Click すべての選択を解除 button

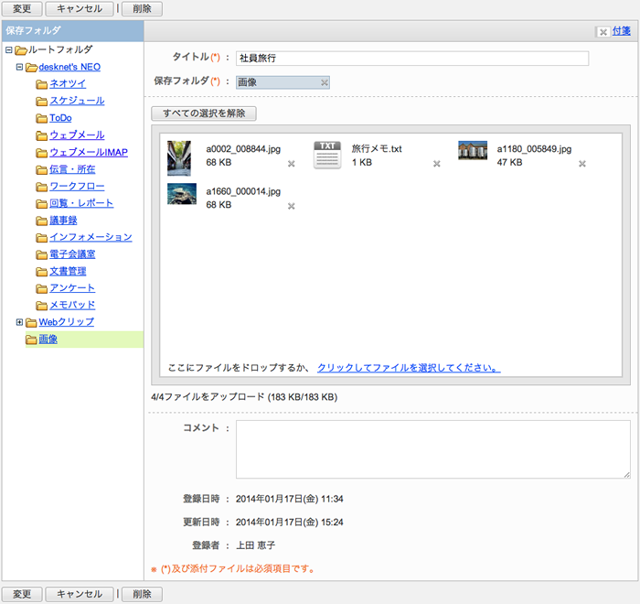click(204, 113)
